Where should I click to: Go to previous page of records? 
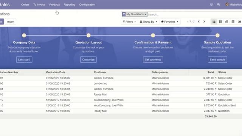[199, 22]
